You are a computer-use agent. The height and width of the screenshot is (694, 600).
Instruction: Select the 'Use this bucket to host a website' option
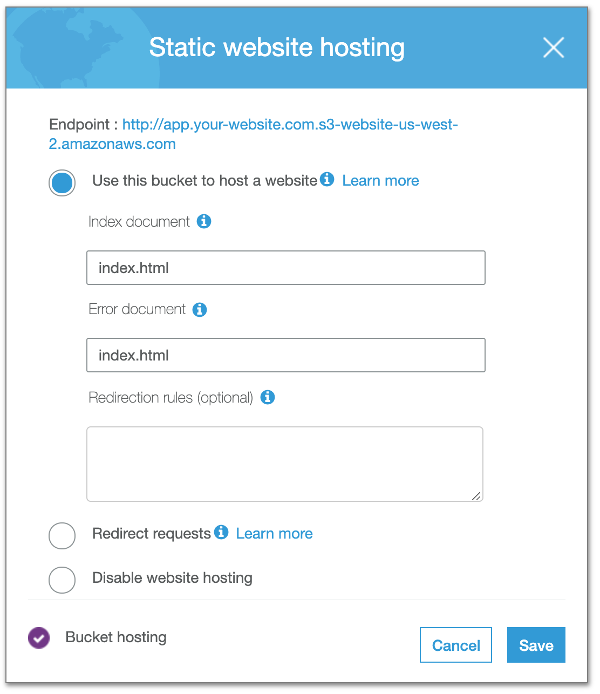62,183
